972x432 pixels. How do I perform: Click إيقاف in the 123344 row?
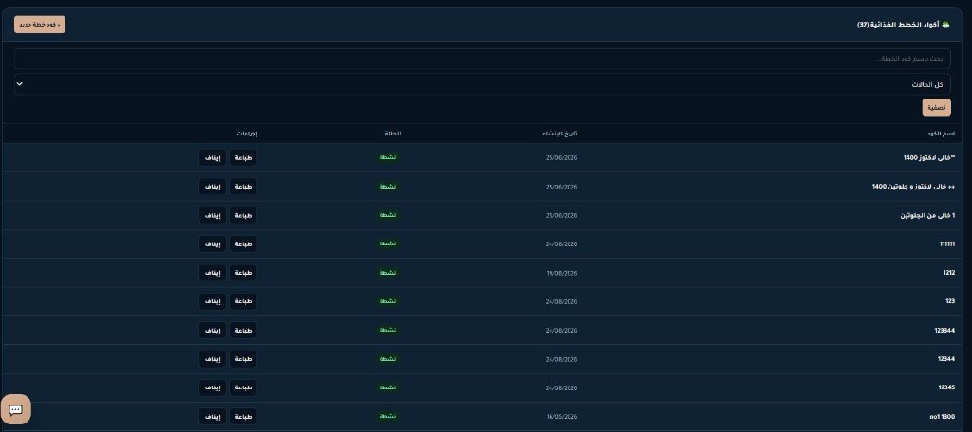click(x=213, y=330)
